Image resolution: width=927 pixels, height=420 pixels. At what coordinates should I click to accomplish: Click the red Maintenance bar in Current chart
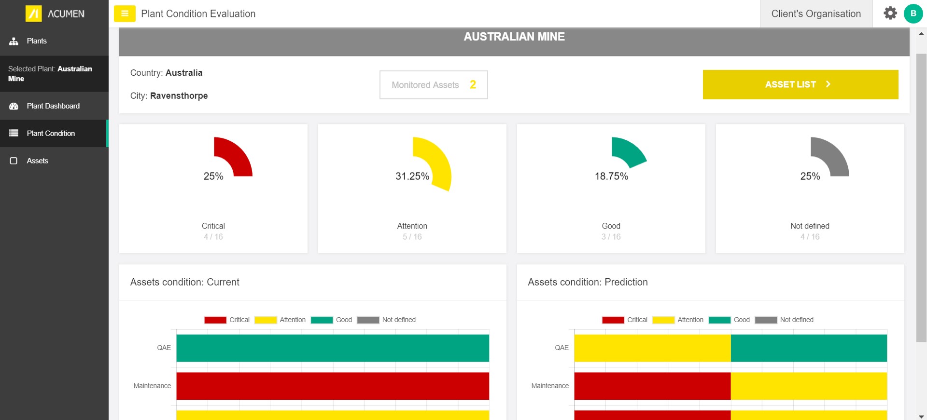pyautogui.click(x=333, y=386)
